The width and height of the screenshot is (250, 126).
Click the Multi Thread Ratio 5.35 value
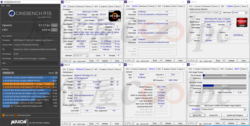coord(239,92)
